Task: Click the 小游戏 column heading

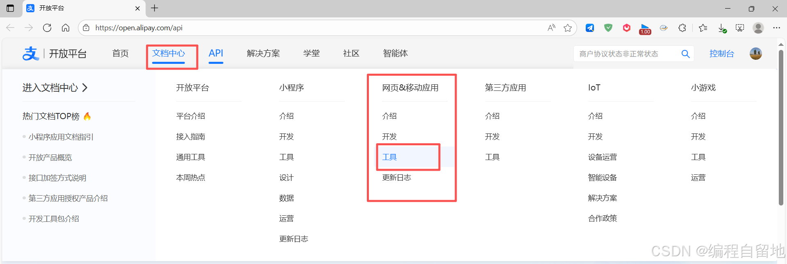Action: [703, 88]
